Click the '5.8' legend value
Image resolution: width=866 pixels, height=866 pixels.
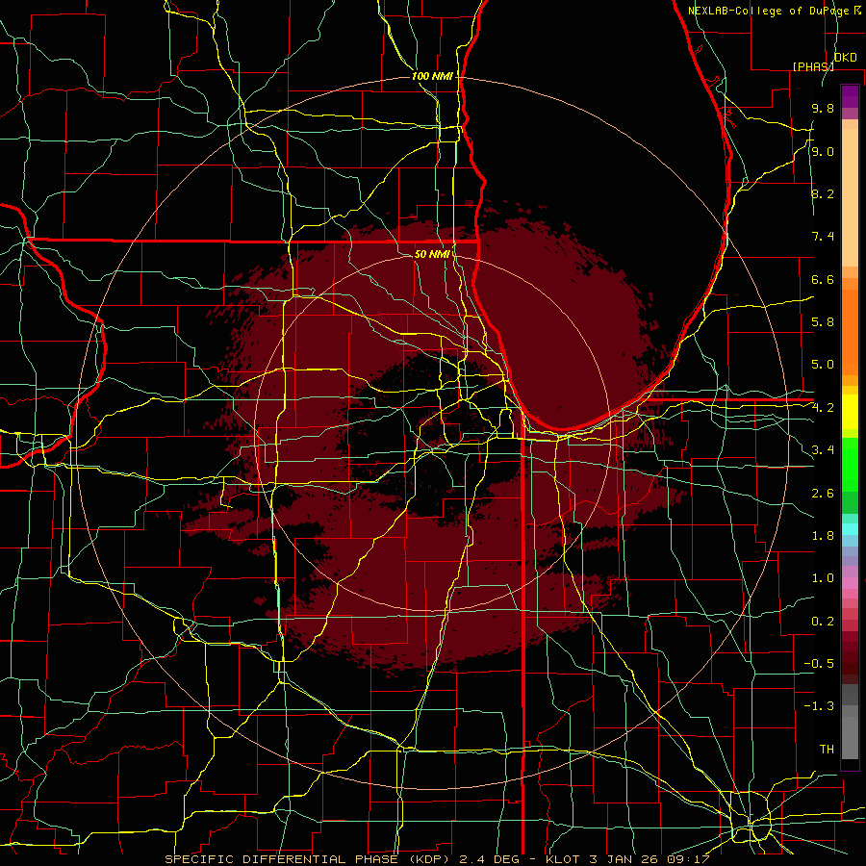point(823,322)
